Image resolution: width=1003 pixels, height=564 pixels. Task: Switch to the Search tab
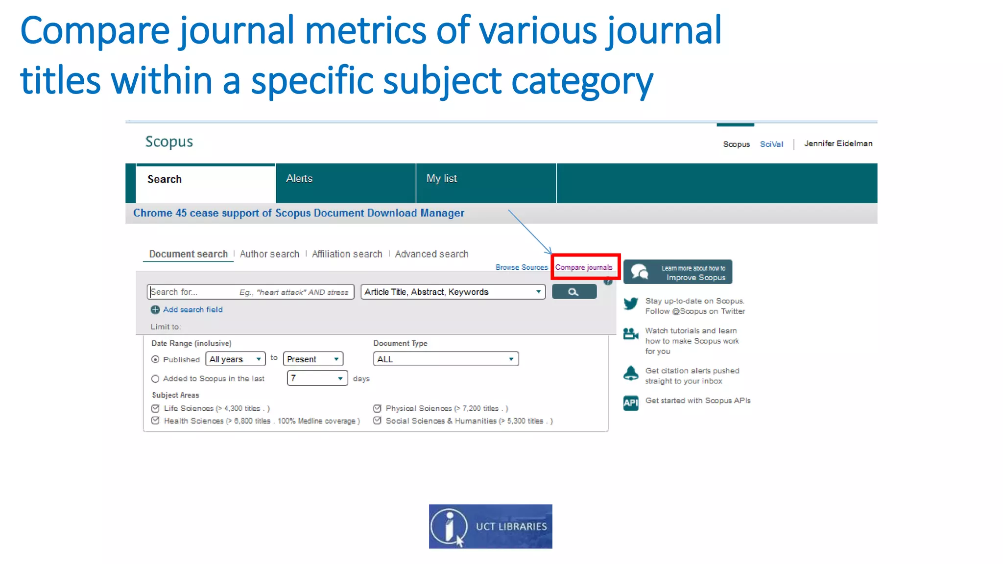[x=206, y=184]
